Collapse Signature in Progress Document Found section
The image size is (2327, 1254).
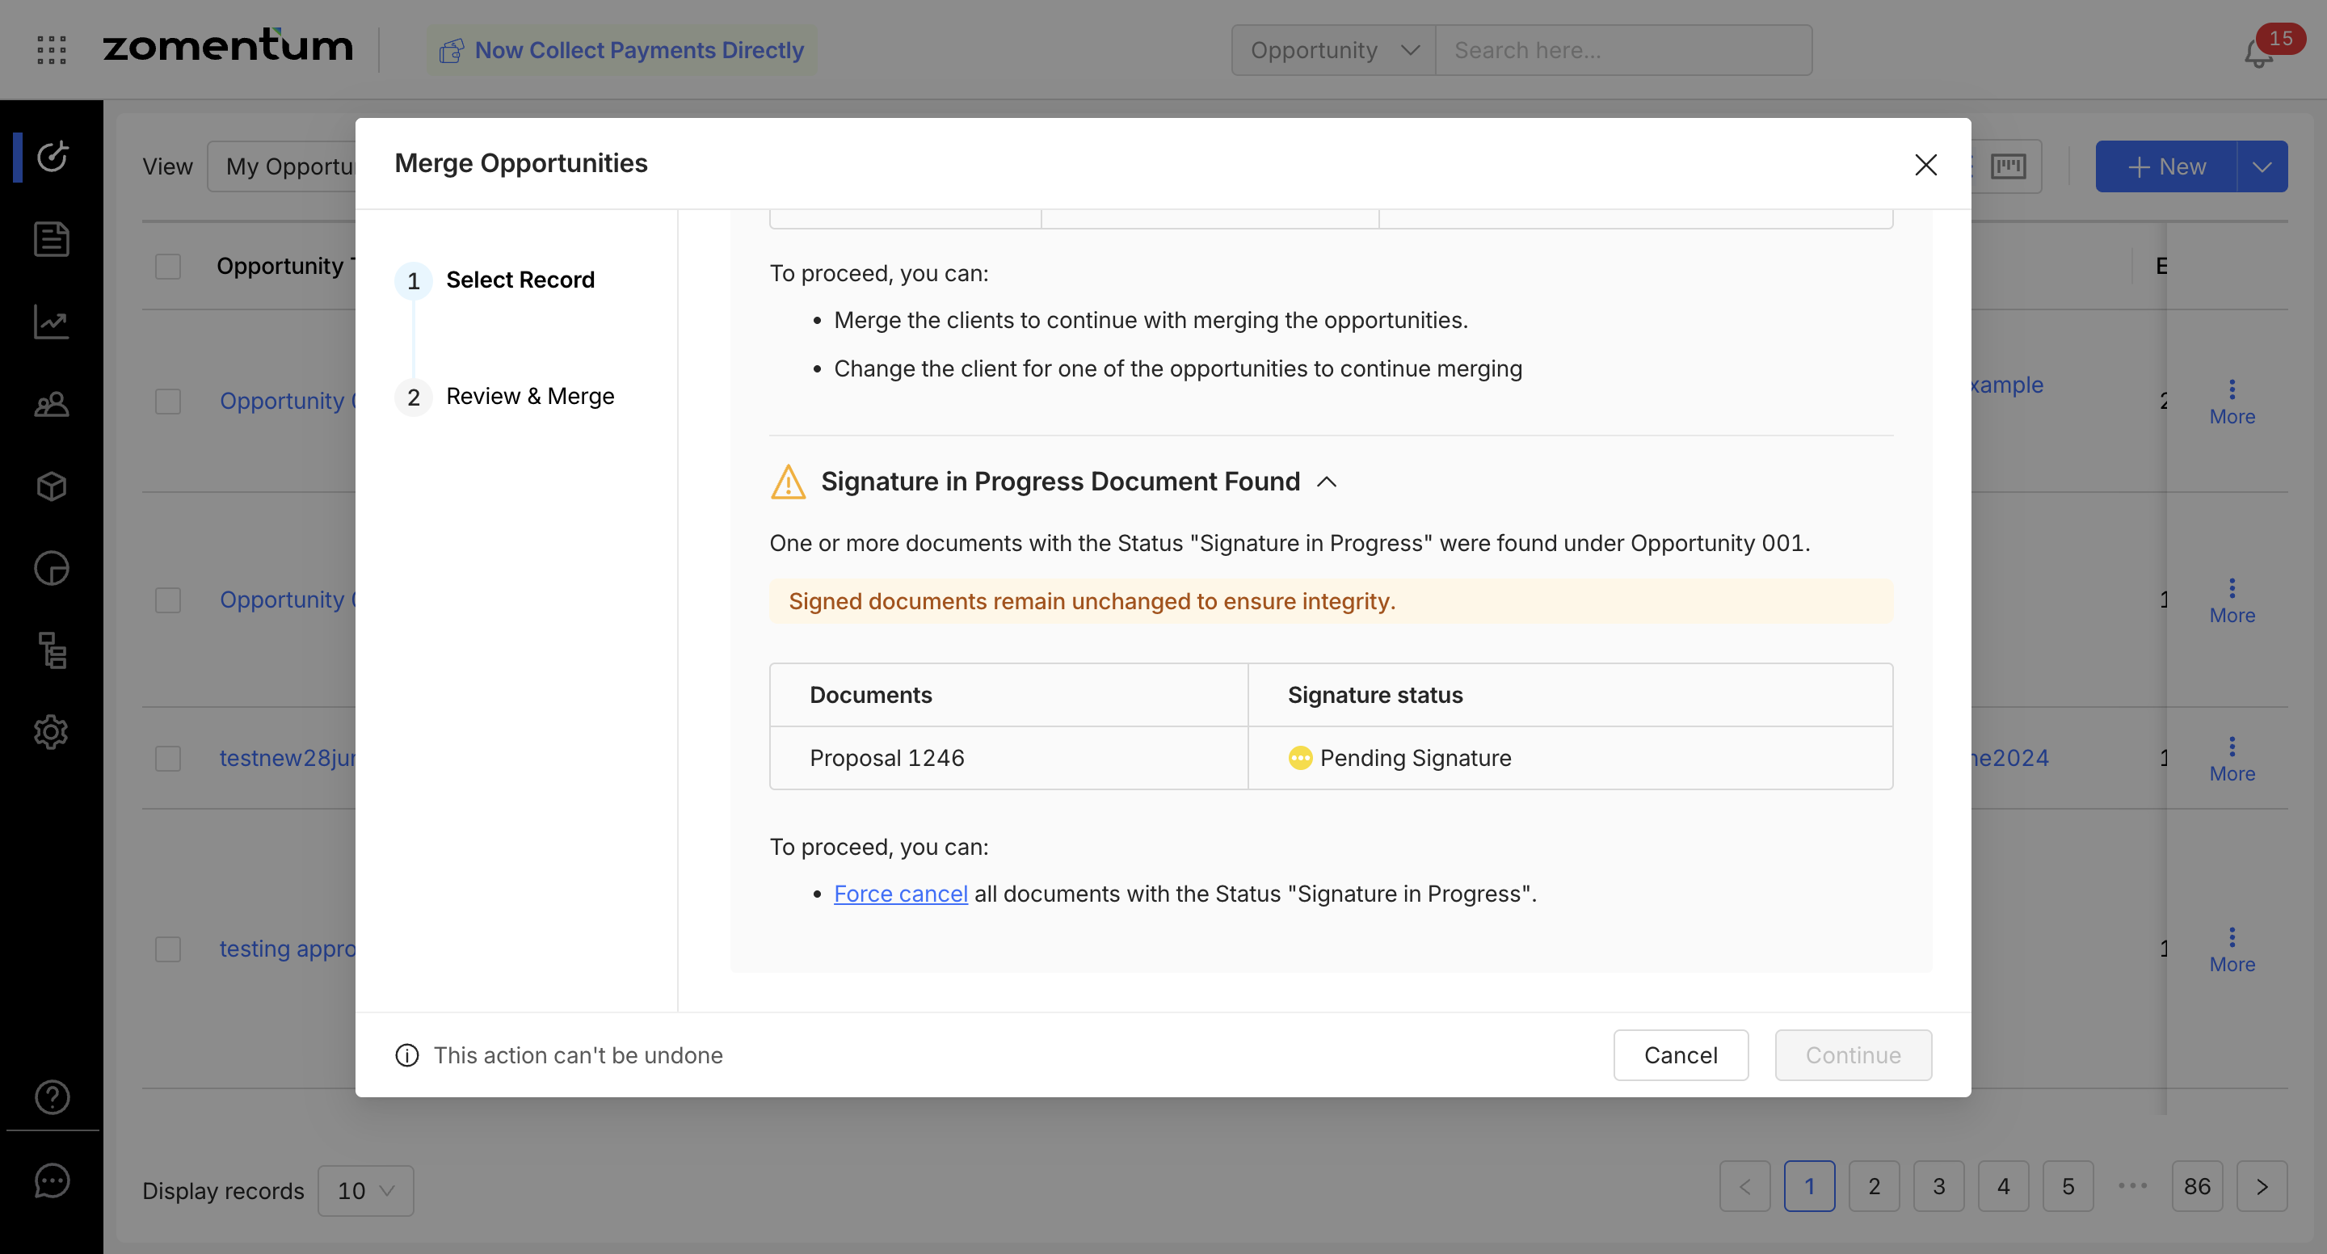[x=1326, y=482]
